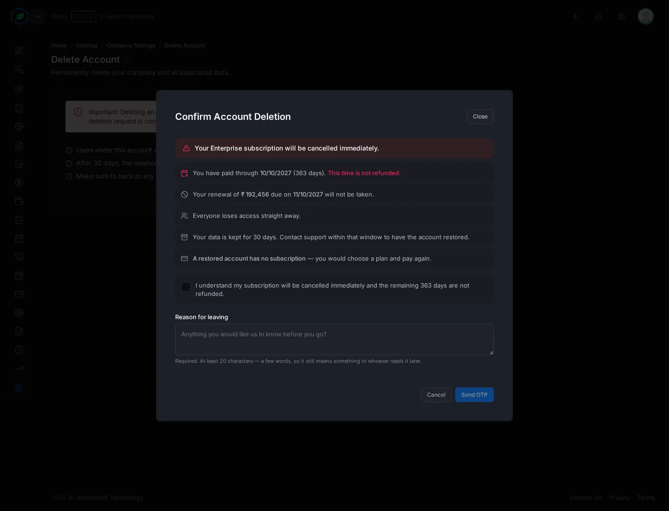Go to Home breadcrumb
The height and width of the screenshot is (511, 669).
(x=59, y=46)
